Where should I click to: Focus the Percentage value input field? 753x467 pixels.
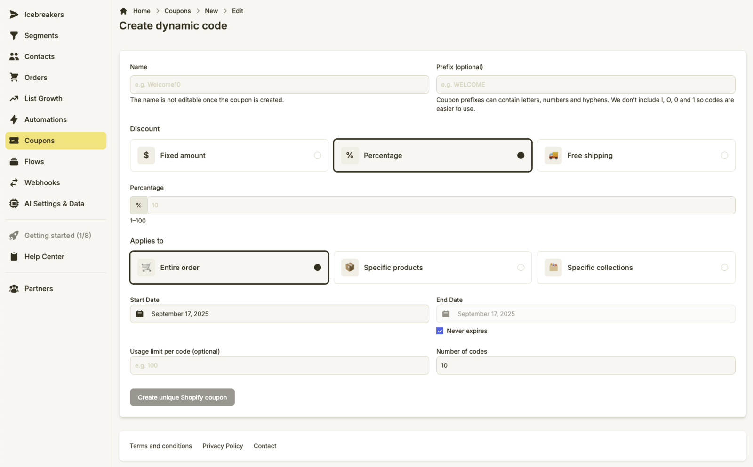point(441,206)
